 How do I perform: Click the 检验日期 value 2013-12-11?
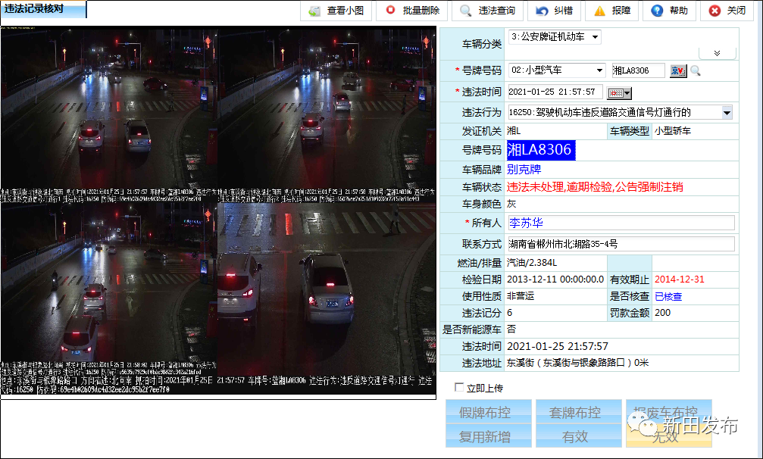point(555,279)
